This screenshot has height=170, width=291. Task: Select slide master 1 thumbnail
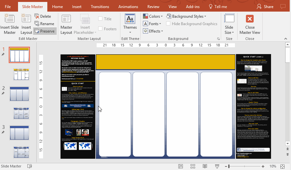click(x=19, y=55)
